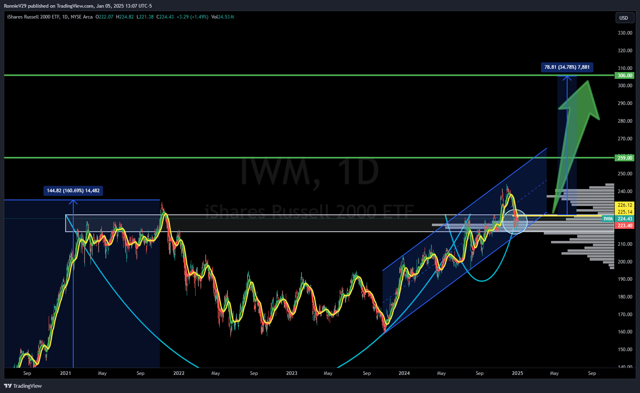Click the 180.00 price axis tick
The image size is (640, 393).
(x=625, y=297)
